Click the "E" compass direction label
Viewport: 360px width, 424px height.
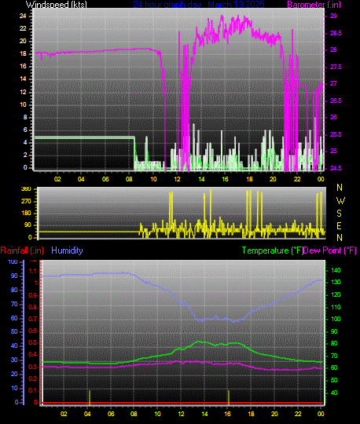[x=339, y=226]
